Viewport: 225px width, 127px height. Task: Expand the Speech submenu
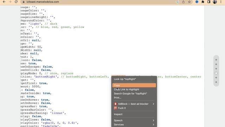[x=134, y=120]
